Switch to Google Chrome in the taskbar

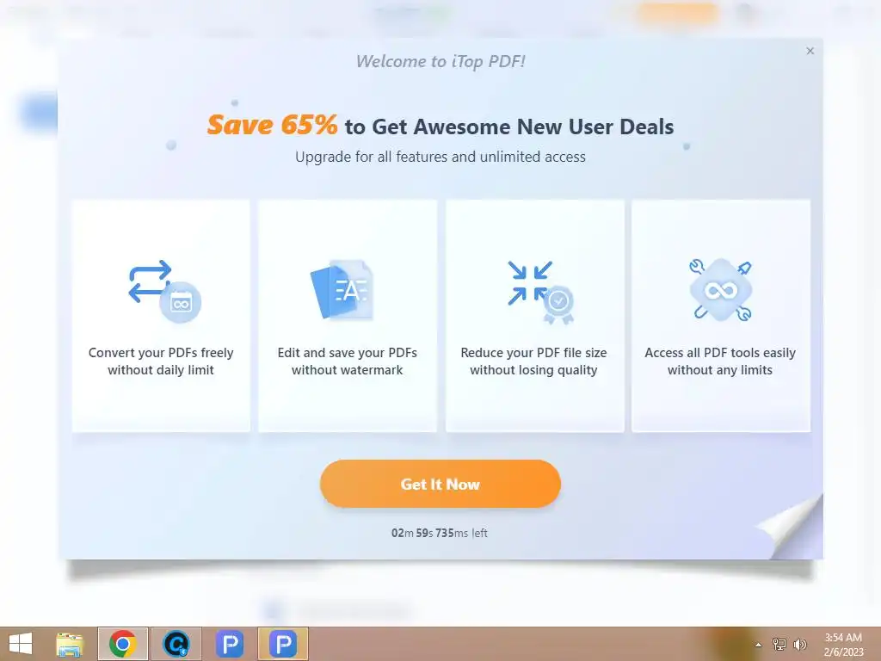point(123,644)
